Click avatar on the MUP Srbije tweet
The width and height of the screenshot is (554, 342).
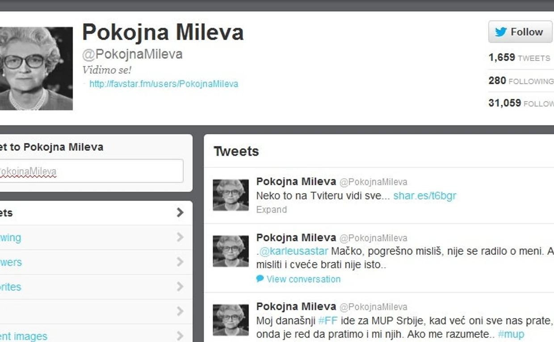pyautogui.click(x=231, y=320)
